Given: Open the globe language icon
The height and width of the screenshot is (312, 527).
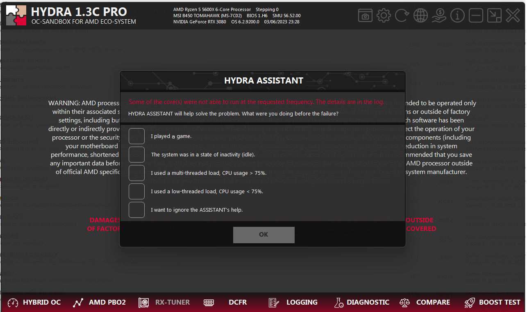Looking at the screenshot, I should pos(420,16).
